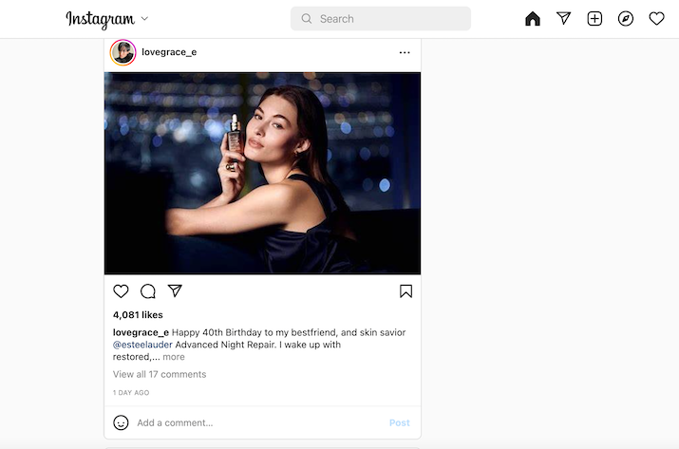Open the lovegrace_e username in post header
This screenshot has height=449, width=679.
tap(169, 52)
